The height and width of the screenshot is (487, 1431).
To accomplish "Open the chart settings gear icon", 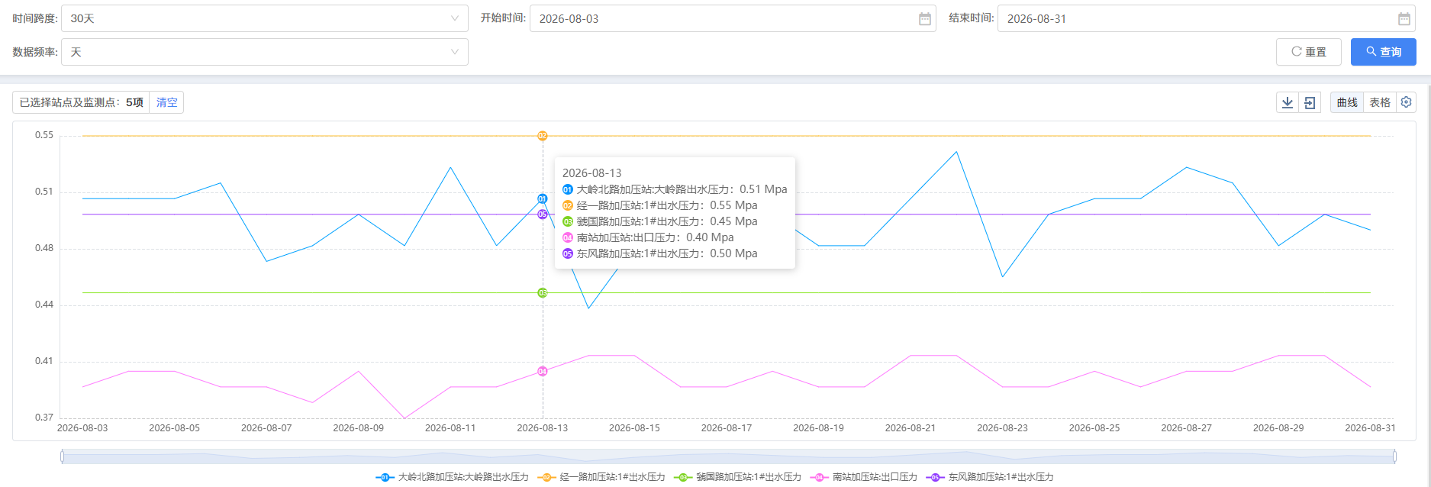I will tap(1407, 102).
